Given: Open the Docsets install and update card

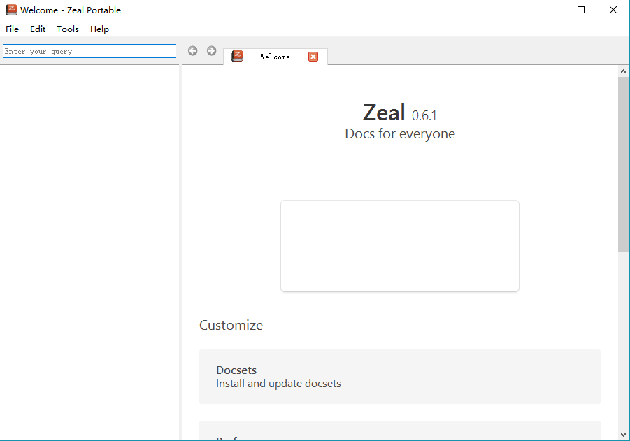Looking at the screenshot, I should coord(400,377).
